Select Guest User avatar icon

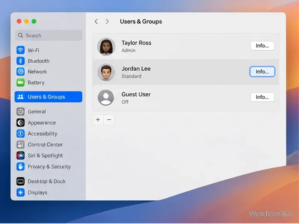(x=106, y=98)
